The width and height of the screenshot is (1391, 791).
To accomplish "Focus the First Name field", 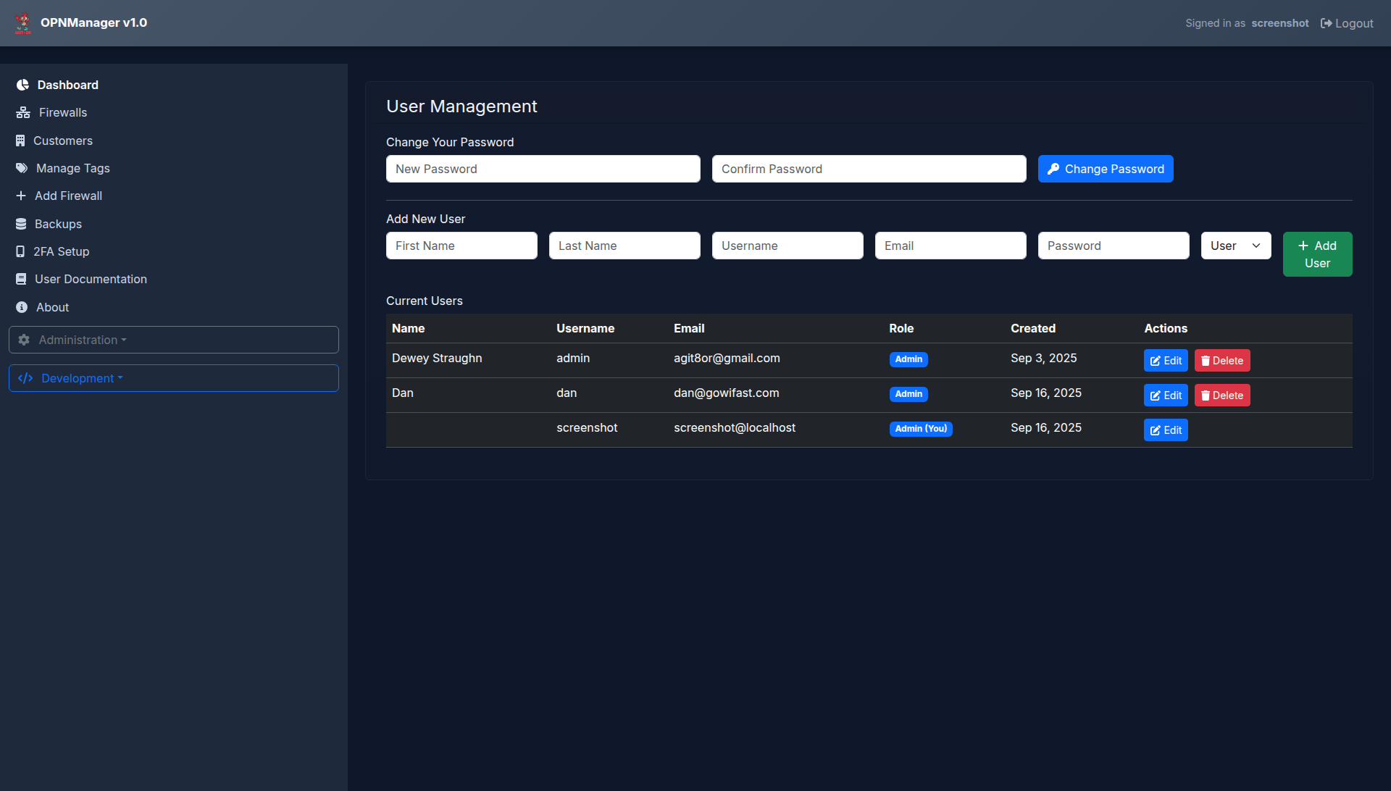I will [461, 246].
